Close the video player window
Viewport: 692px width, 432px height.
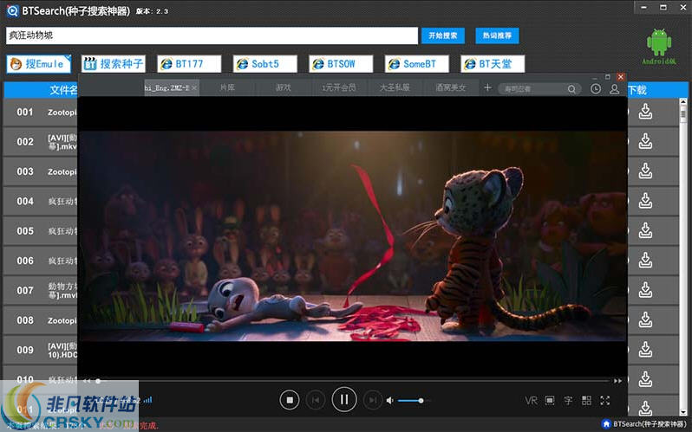click(x=621, y=77)
